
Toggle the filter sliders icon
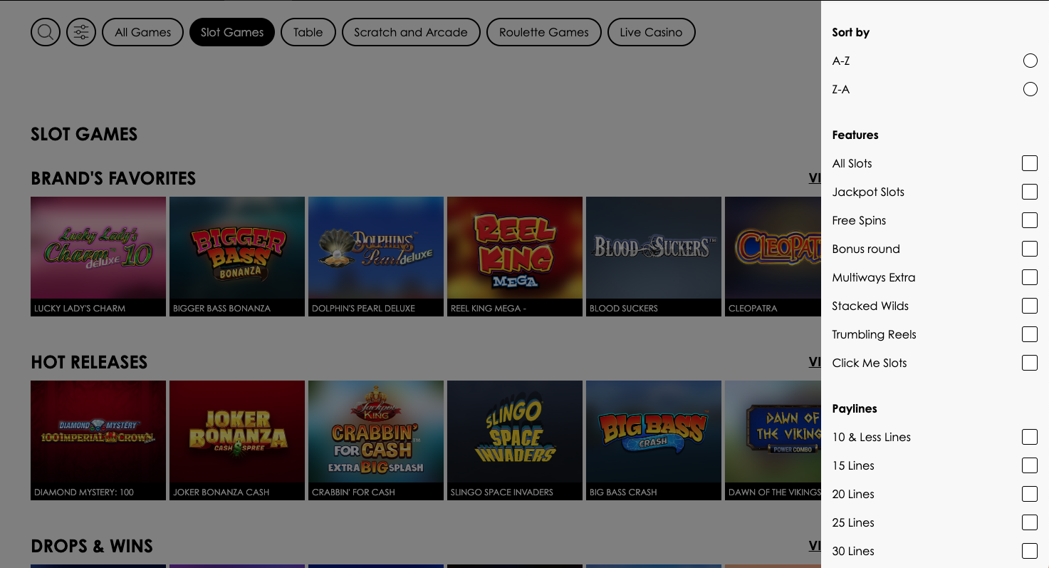[81, 32]
